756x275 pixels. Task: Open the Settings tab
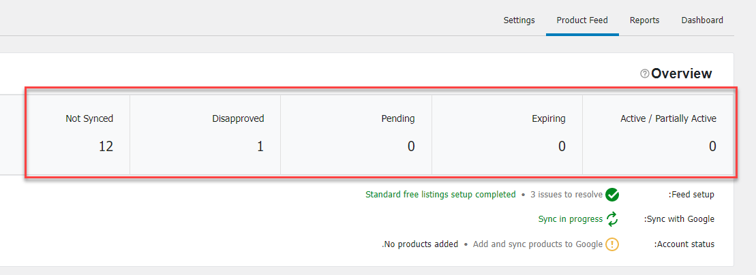click(519, 20)
